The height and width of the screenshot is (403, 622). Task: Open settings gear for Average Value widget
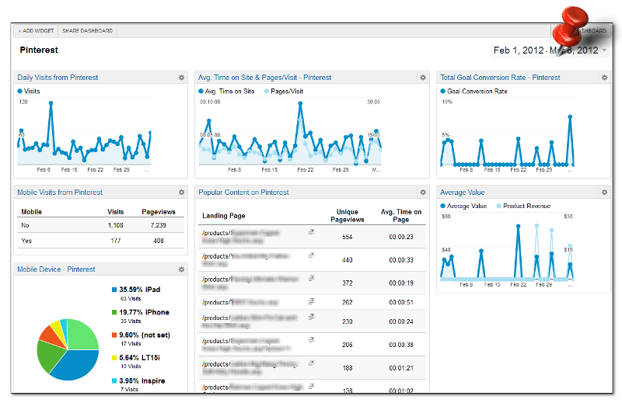click(x=604, y=193)
